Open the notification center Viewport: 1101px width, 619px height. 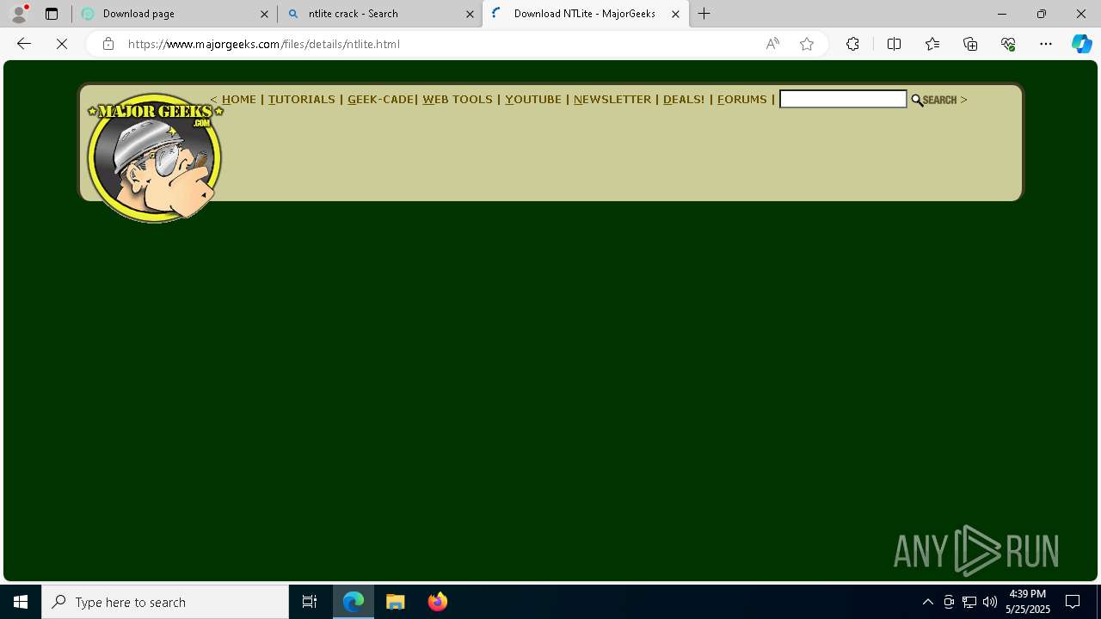pyautogui.click(x=1073, y=602)
